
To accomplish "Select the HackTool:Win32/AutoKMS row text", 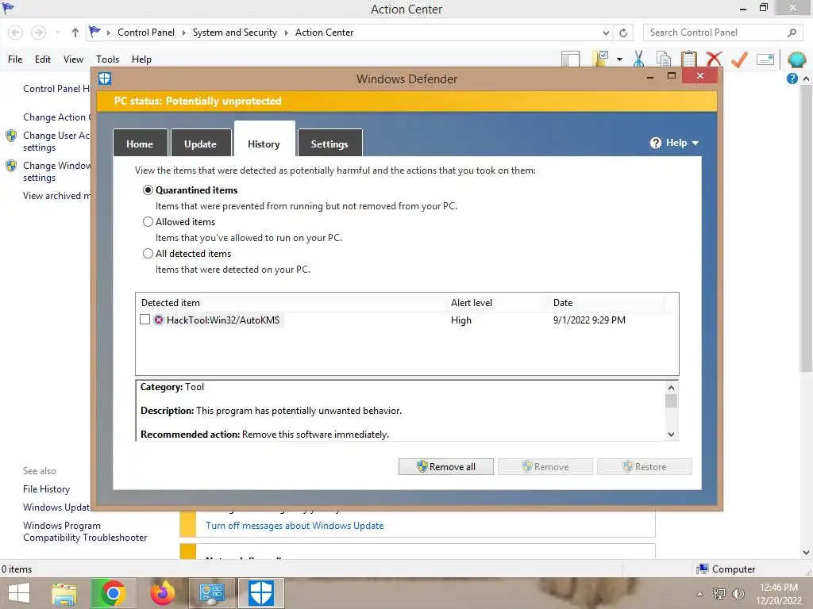I will tap(223, 320).
